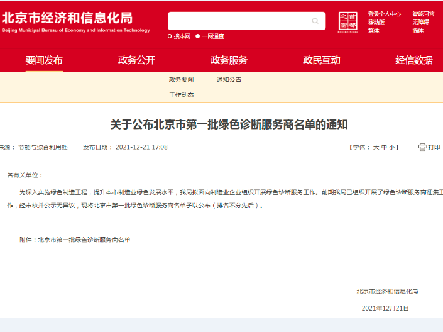Screen dimensions: 443x332
Task: Set the font size to 中
Action: (384, 147)
